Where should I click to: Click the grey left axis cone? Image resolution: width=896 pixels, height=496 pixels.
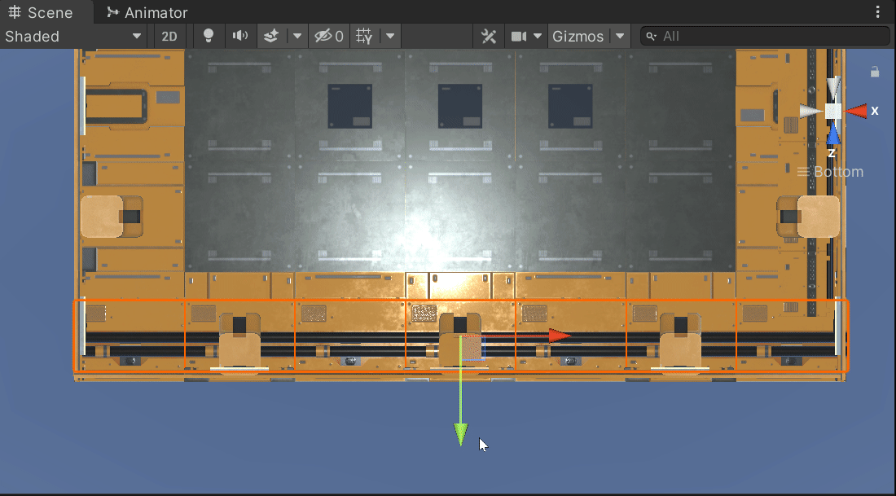[810, 112]
